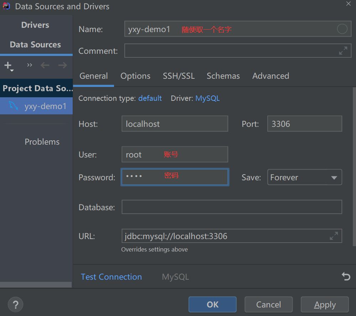
Task: Click the revert changes arrow icon
Action: coord(346,276)
